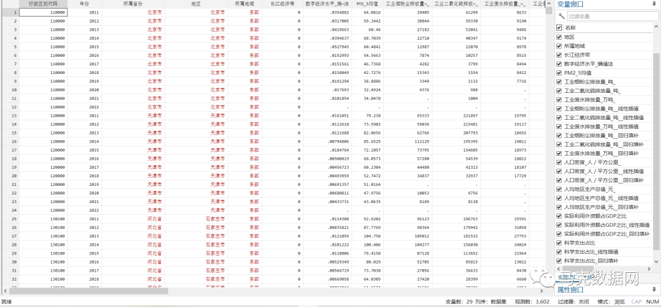Select the 工业二氧化硫排放~_ column header

[x=456, y=4]
